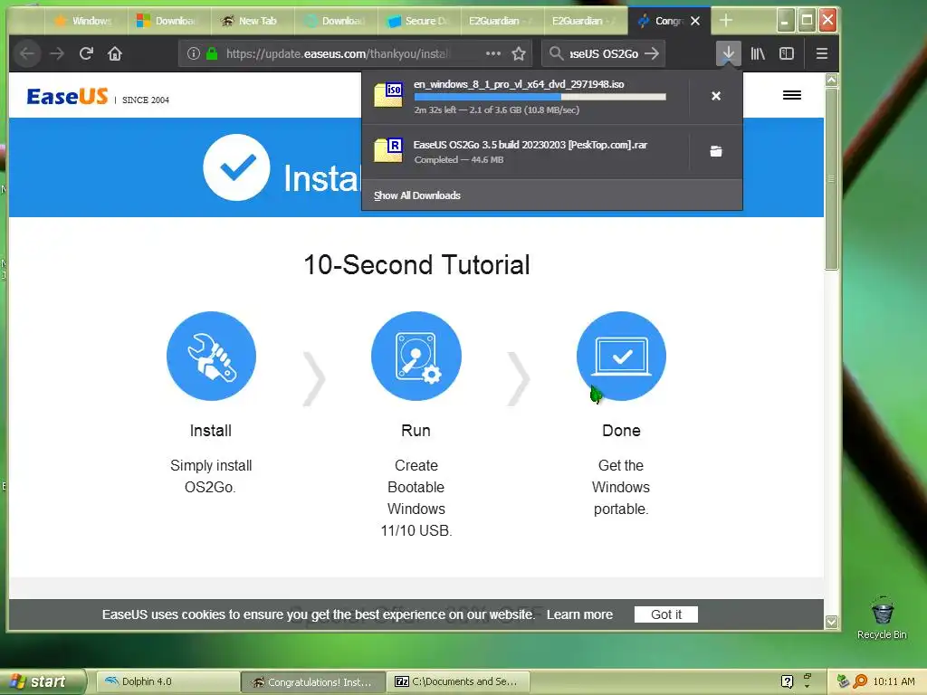Bookmark this page with the star icon
This screenshot has width=927, height=695.
click(519, 53)
